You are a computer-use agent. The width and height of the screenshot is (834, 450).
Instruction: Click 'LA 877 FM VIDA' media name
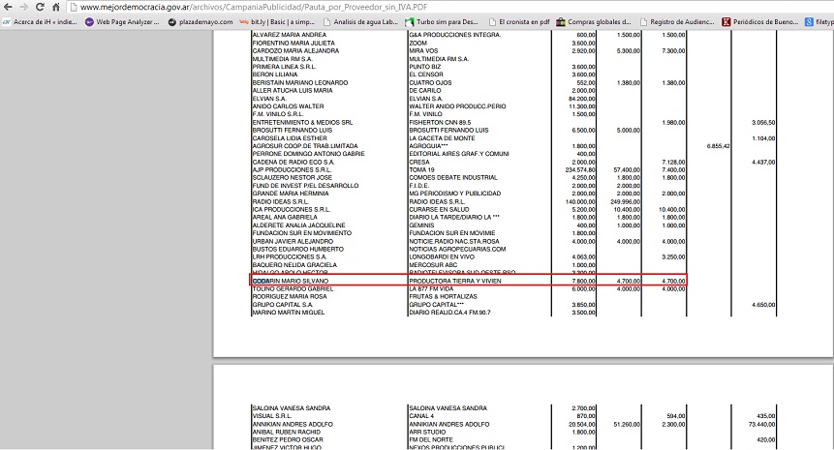coord(431,289)
